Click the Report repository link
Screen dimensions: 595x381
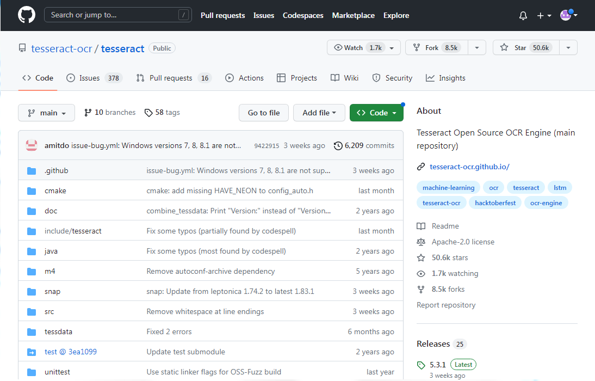click(x=446, y=305)
